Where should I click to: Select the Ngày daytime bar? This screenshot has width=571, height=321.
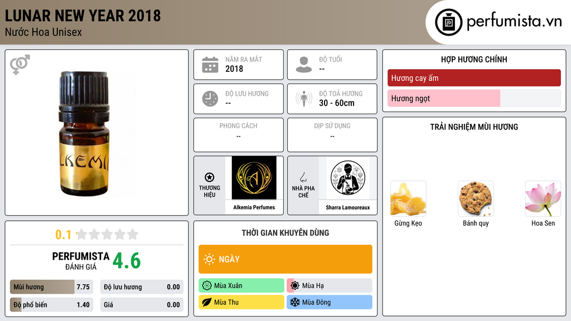coord(285,259)
